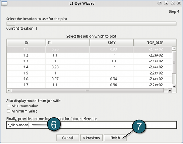Click the iteration slider handle
183x144 pixels.
tap(11, 23)
